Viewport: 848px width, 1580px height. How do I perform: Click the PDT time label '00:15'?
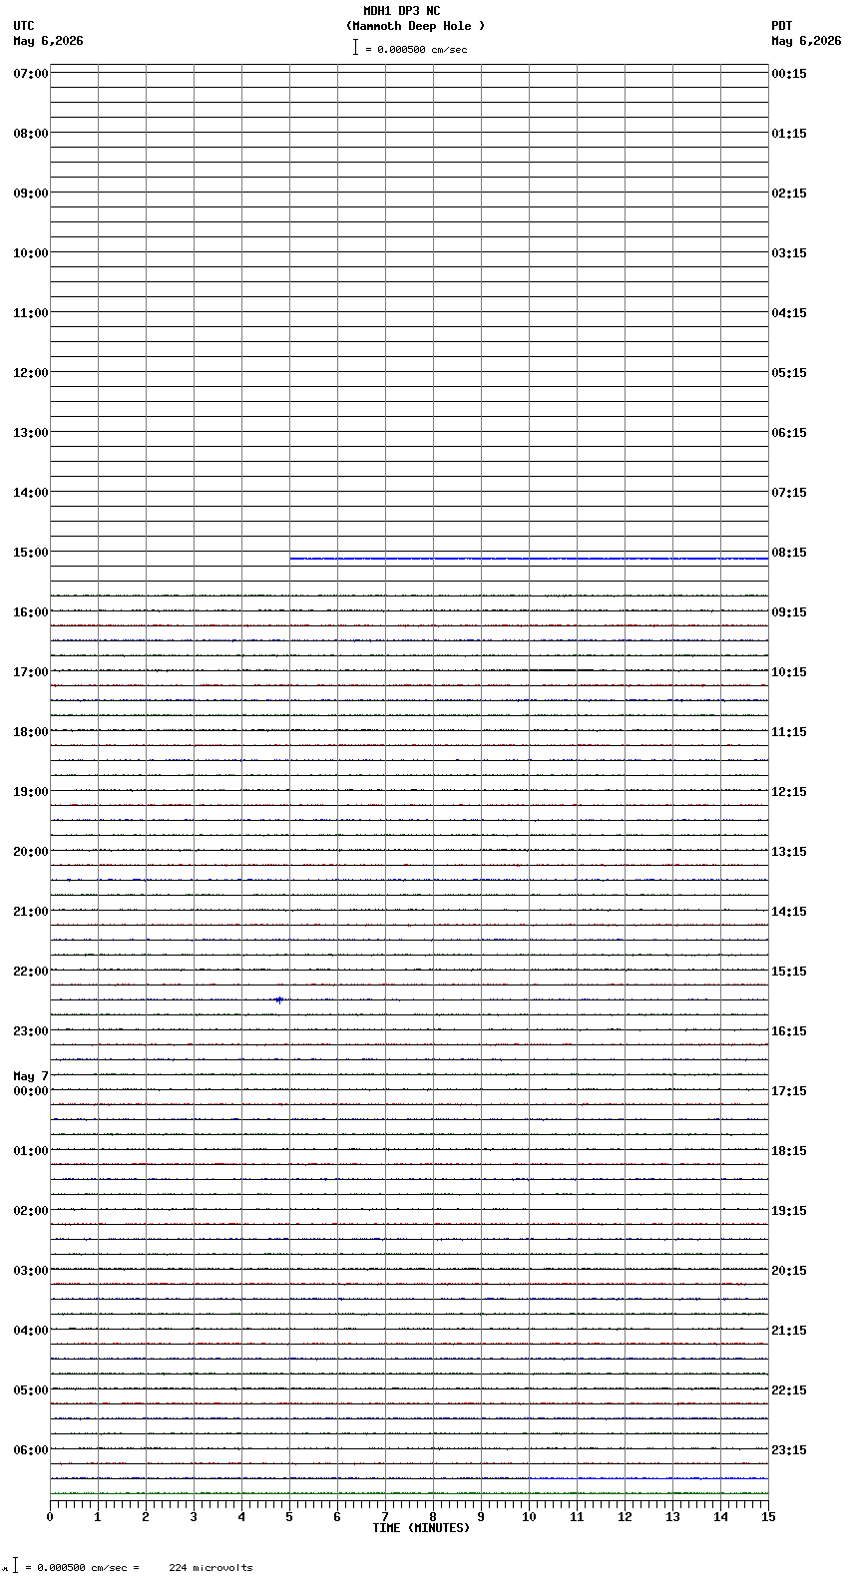788,74
